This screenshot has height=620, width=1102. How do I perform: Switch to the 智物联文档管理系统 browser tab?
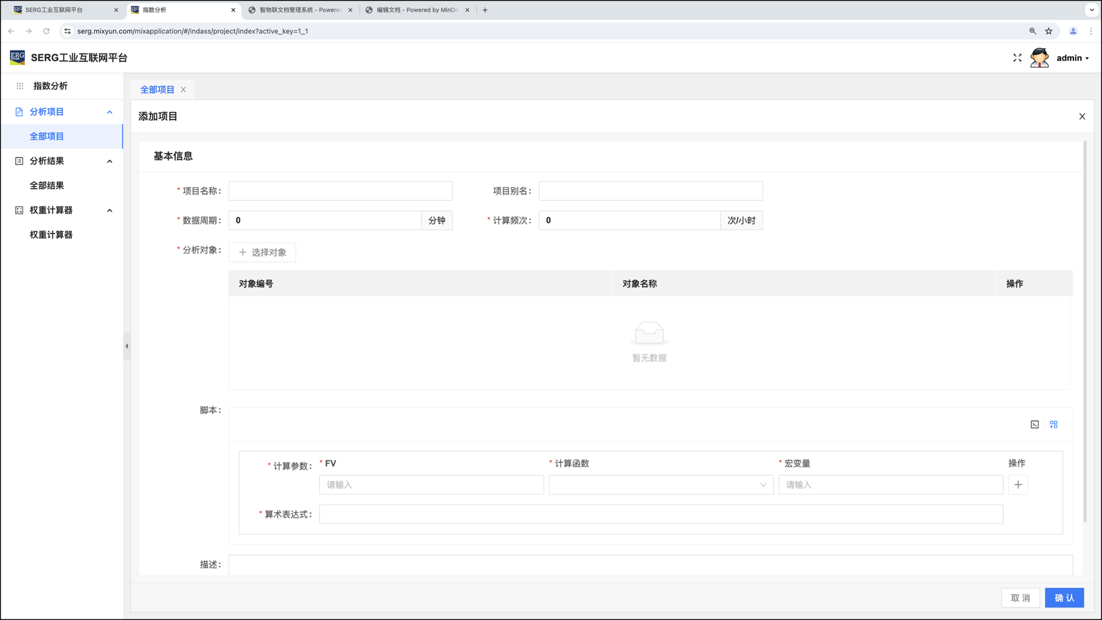coord(298,10)
